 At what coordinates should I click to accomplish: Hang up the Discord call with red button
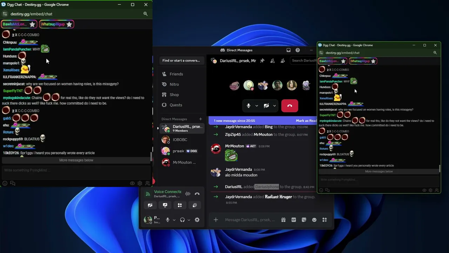pyautogui.click(x=289, y=105)
